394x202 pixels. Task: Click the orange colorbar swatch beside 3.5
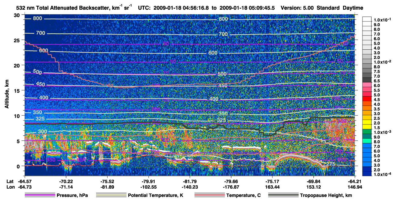(x=367, y=108)
